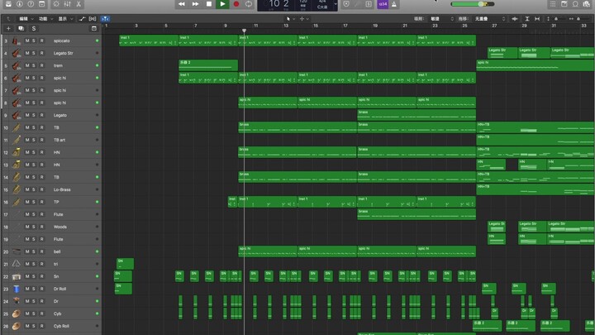Record-enable the trem track
Image resolution: width=595 pixels, height=335 pixels.
coord(42,65)
